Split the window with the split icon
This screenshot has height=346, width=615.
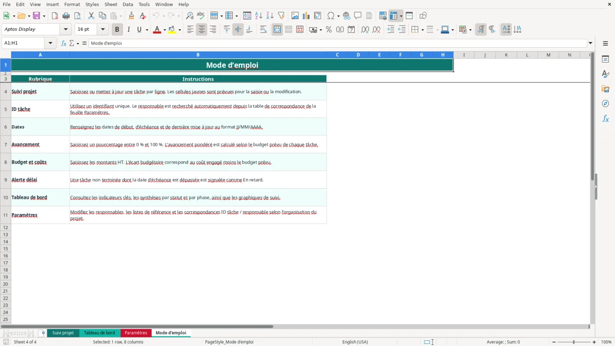pyautogui.click(x=409, y=16)
